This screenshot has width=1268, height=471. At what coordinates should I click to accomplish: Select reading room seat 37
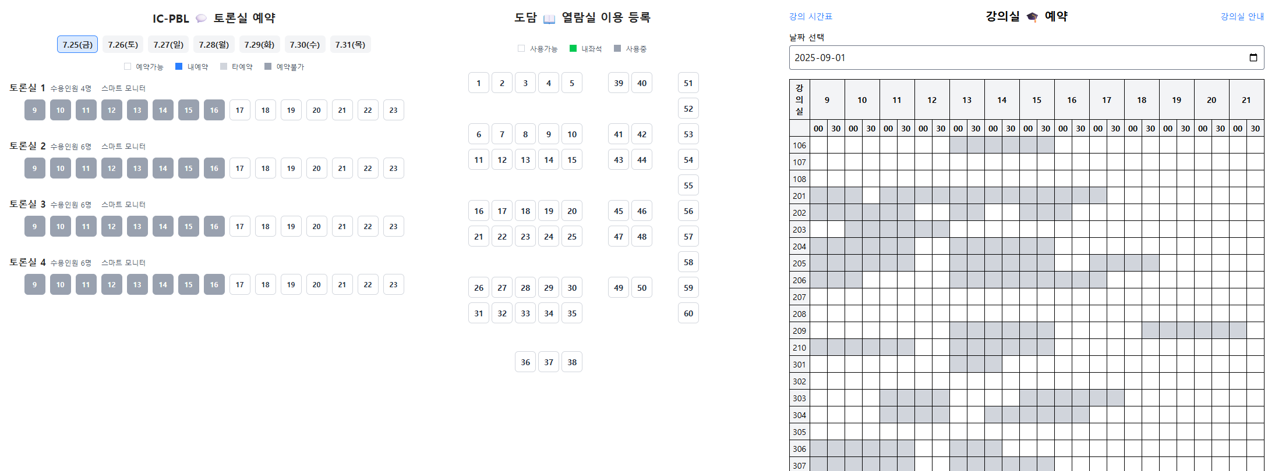(x=549, y=362)
